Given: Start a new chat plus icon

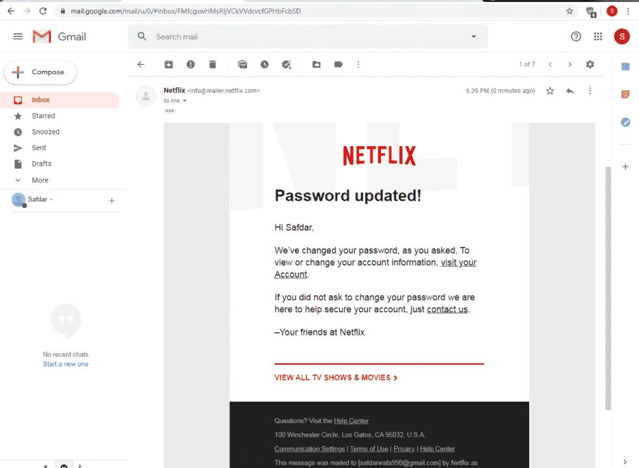Looking at the screenshot, I should pyautogui.click(x=112, y=201).
